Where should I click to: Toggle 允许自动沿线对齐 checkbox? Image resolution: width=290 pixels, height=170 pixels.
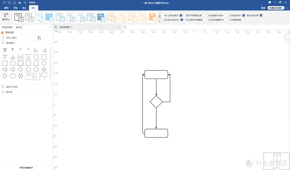click(182, 20)
